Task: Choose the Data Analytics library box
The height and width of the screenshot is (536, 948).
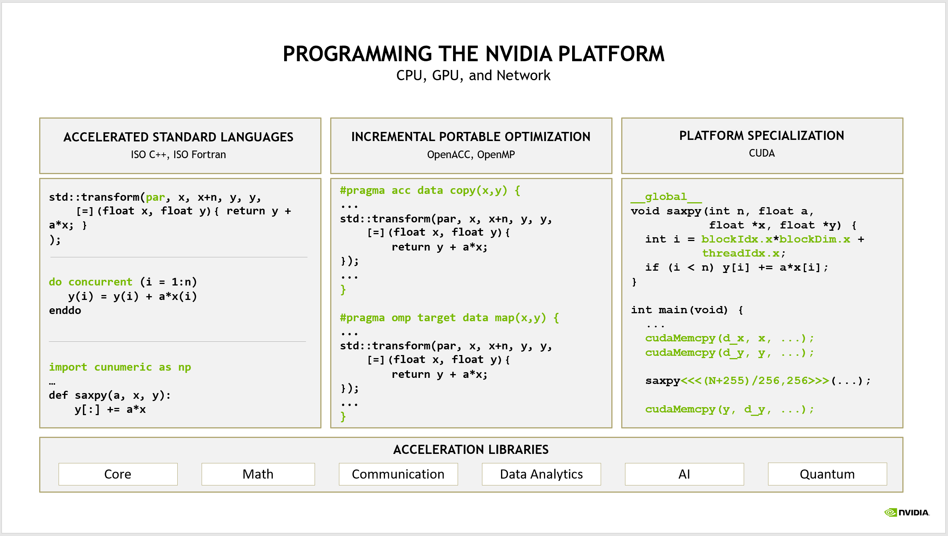Action: tap(541, 474)
